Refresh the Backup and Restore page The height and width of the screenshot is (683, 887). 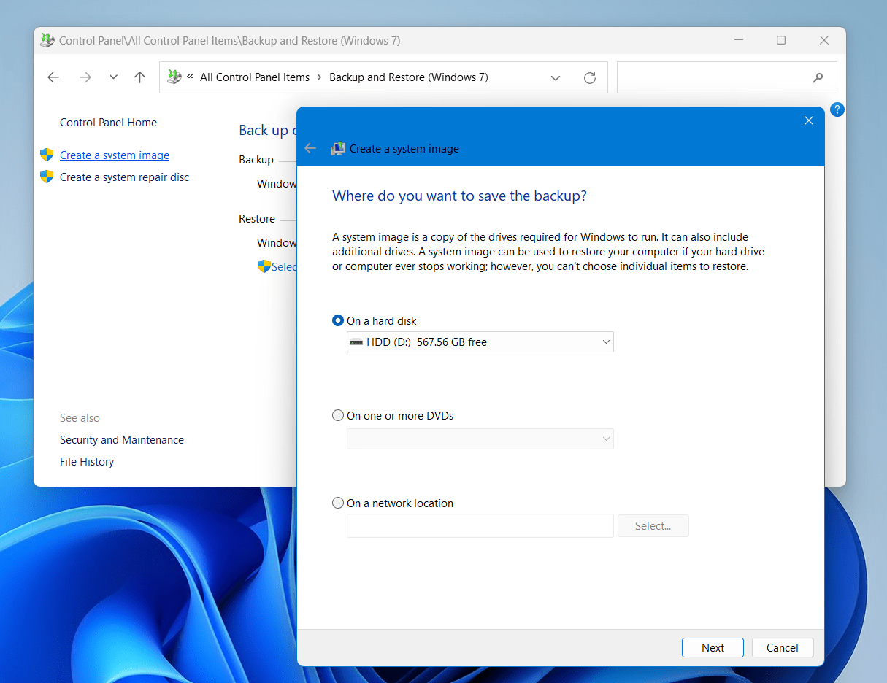click(590, 78)
